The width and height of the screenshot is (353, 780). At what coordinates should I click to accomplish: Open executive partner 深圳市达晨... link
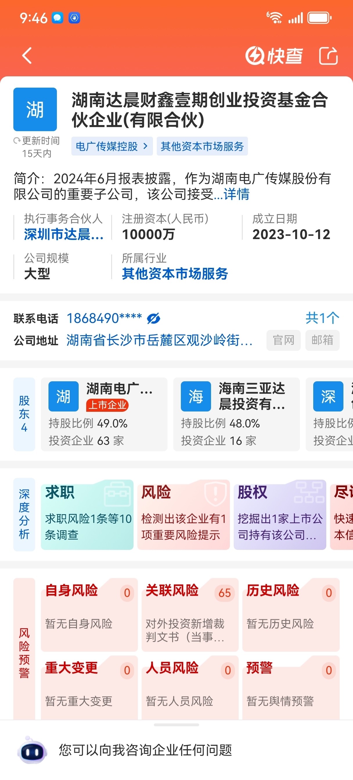click(x=64, y=234)
